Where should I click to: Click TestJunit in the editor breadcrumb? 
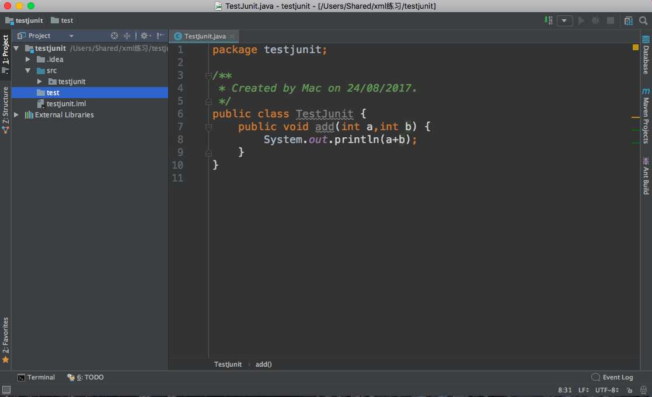(x=228, y=364)
